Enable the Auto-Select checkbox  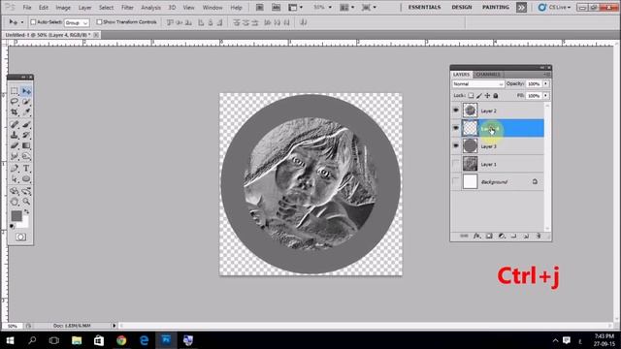click(x=33, y=22)
